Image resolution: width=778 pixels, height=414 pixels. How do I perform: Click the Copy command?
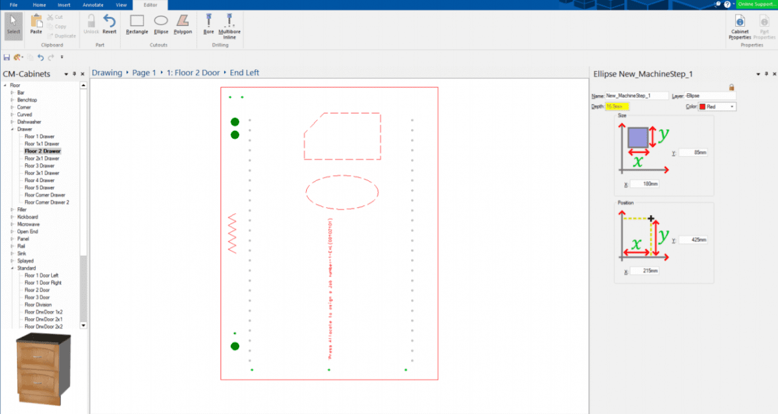[56, 27]
